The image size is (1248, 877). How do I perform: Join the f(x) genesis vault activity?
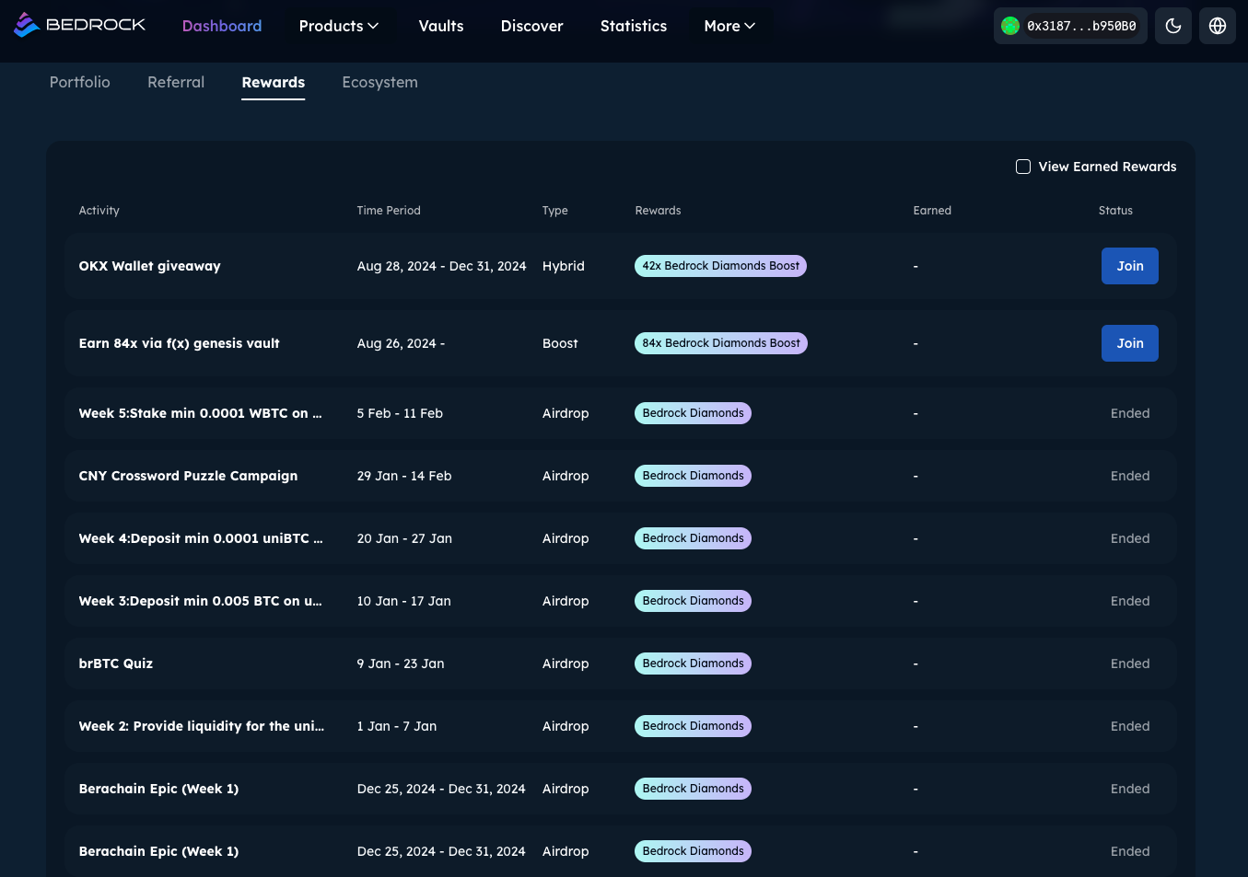click(1129, 343)
